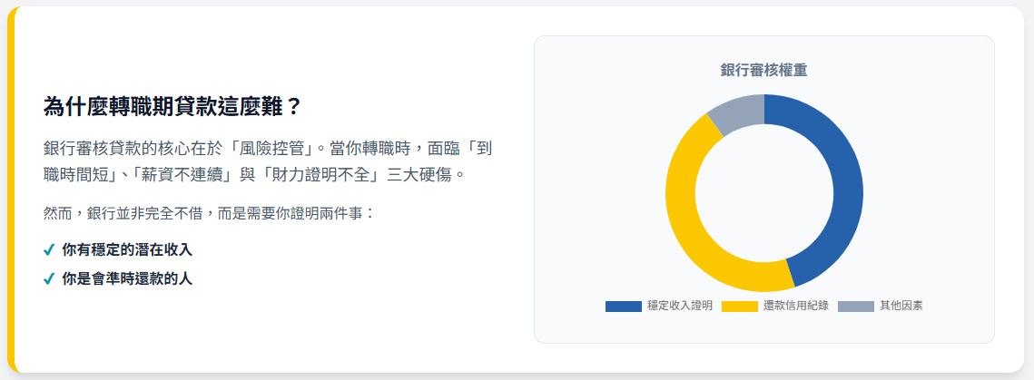
Task: Toggle the gray 其他因素 legend swatch
Action: tap(855, 306)
